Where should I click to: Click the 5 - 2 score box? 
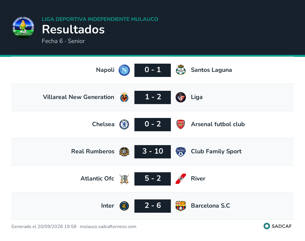[153, 179]
